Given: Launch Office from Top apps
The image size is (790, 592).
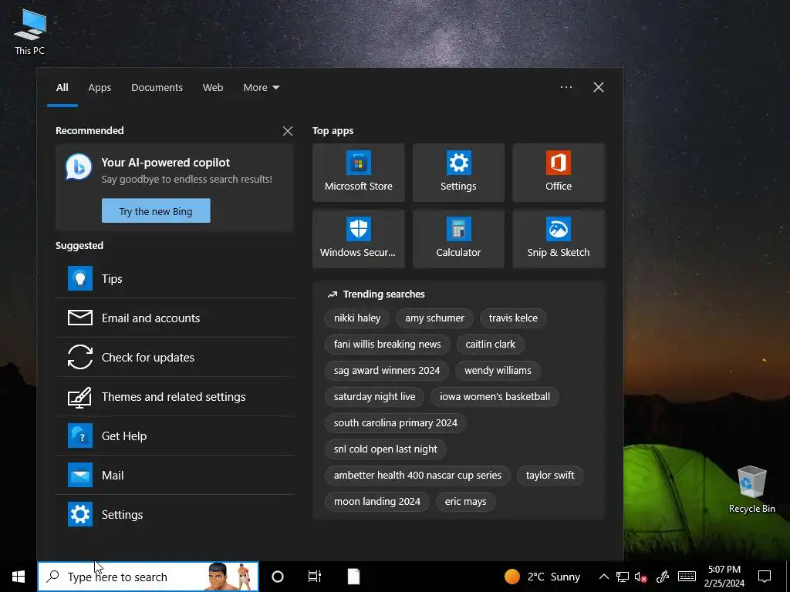Looking at the screenshot, I should (x=559, y=173).
